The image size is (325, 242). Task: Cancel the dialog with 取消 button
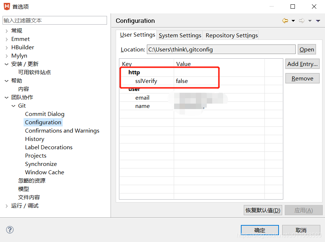301,230
